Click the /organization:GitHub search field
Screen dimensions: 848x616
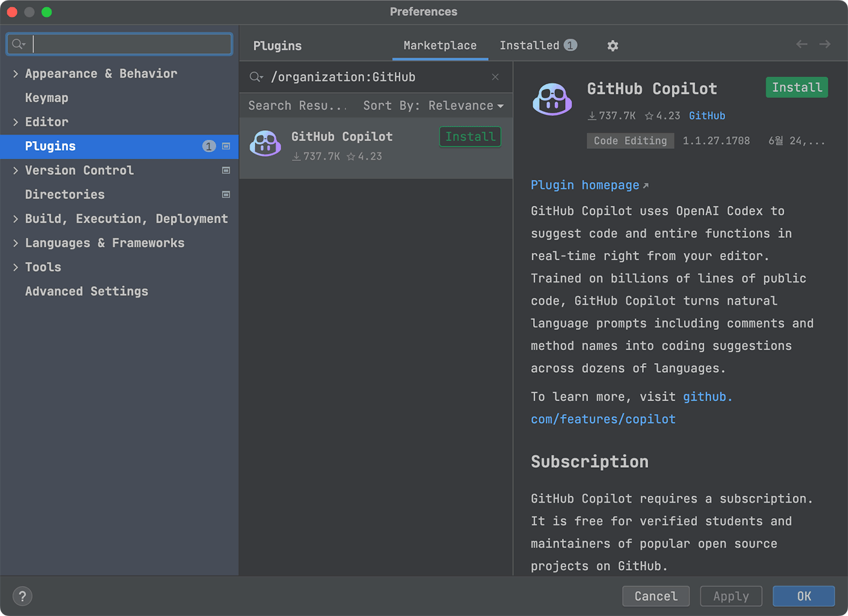(376, 77)
